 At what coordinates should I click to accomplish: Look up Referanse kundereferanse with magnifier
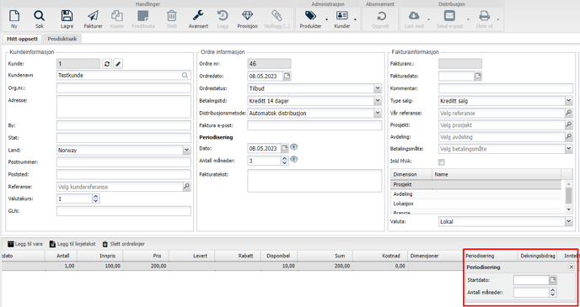coord(187,187)
